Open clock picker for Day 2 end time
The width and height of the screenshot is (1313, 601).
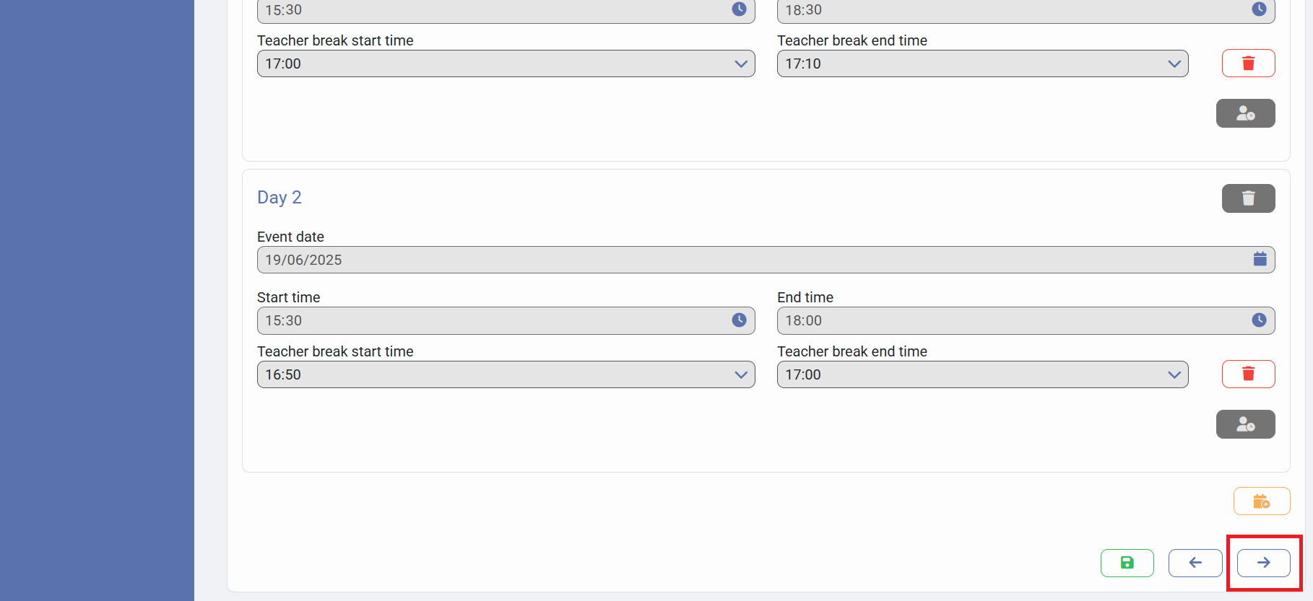(x=1259, y=320)
